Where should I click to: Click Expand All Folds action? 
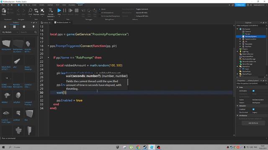(x=142, y=12)
